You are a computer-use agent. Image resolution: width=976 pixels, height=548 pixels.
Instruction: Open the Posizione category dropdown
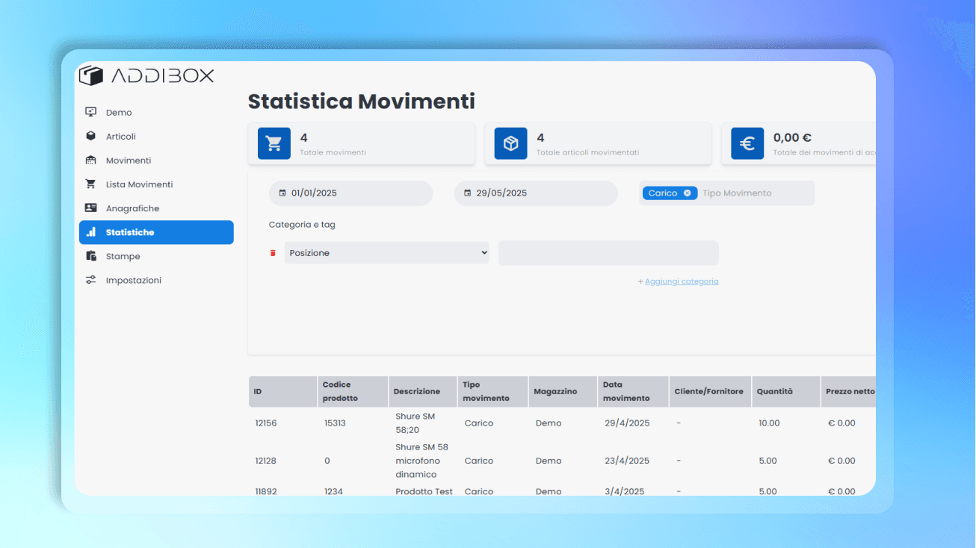coord(387,253)
